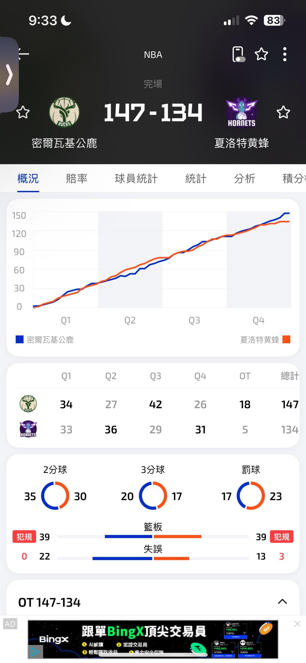Tap the Bucks icon in quarter scores
Image resolution: width=306 pixels, height=663 pixels.
28,404
